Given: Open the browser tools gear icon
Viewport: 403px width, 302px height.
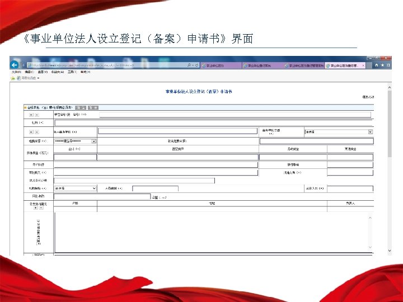Looking at the screenshot, I should [388, 65].
